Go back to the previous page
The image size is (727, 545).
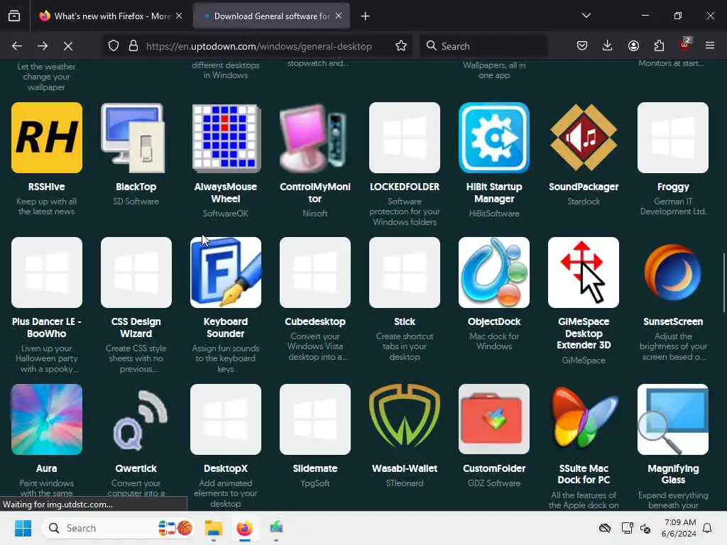click(17, 46)
